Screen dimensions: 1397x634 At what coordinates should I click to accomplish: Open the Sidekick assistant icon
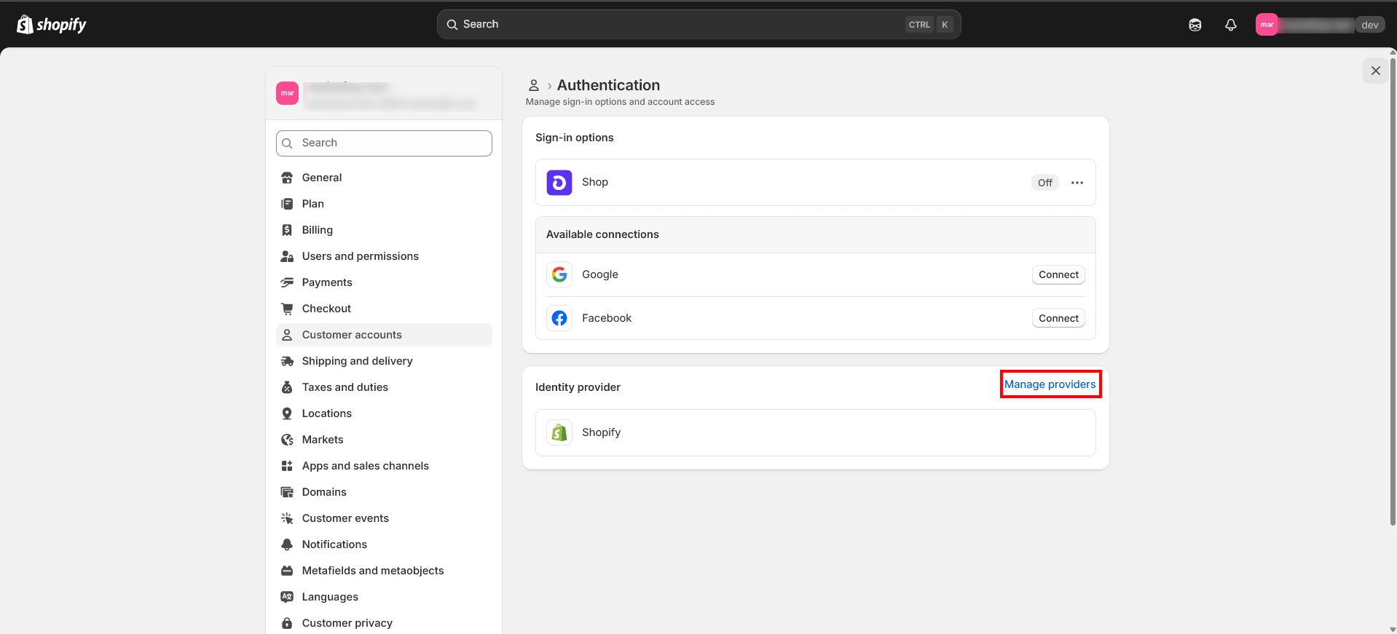click(x=1195, y=25)
